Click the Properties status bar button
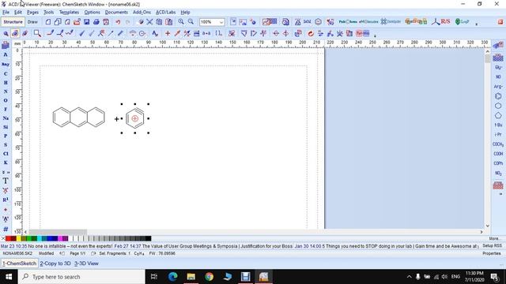This screenshot has height=284, width=506. pyautogui.click(x=492, y=253)
